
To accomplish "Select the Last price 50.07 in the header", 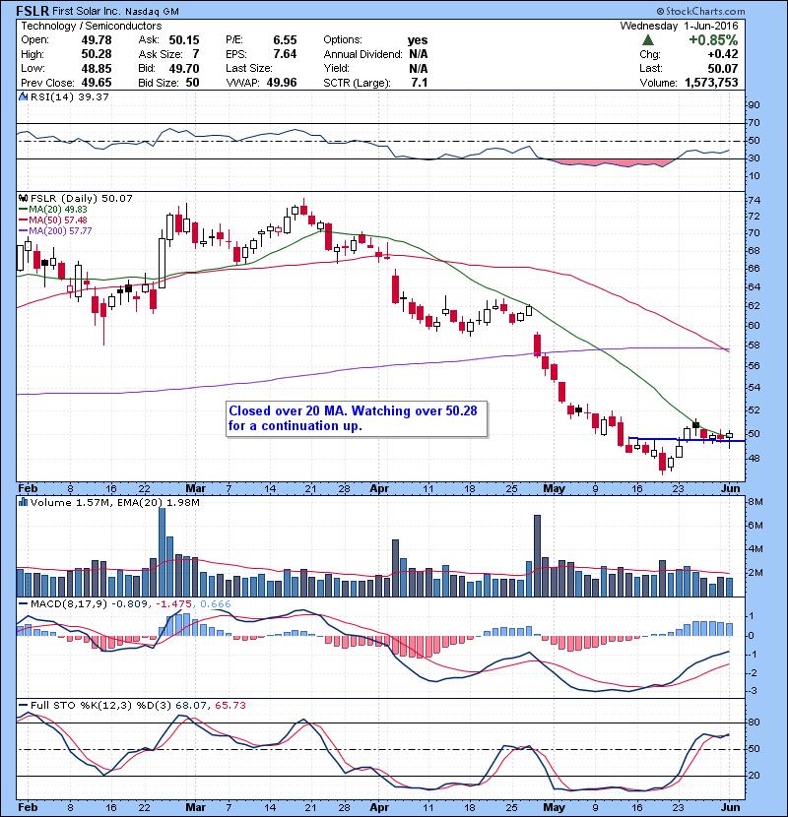I will [723, 68].
